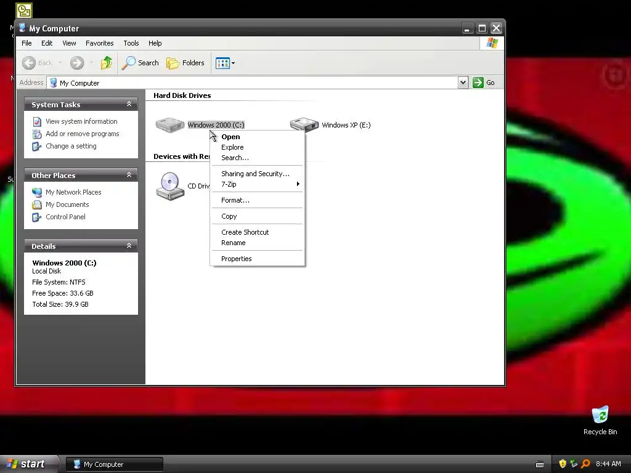Open the Favorites menu
The width and height of the screenshot is (631, 473).
[x=99, y=43]
